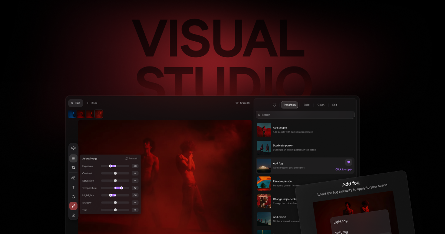
Task: Click the Remove person thumbnail
Action: pos(264,183)
